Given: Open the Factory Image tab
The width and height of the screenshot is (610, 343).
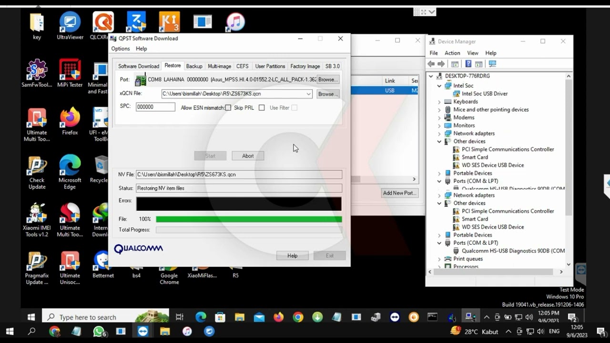Looking at the screenshot, I should click(x=305, y=66).
